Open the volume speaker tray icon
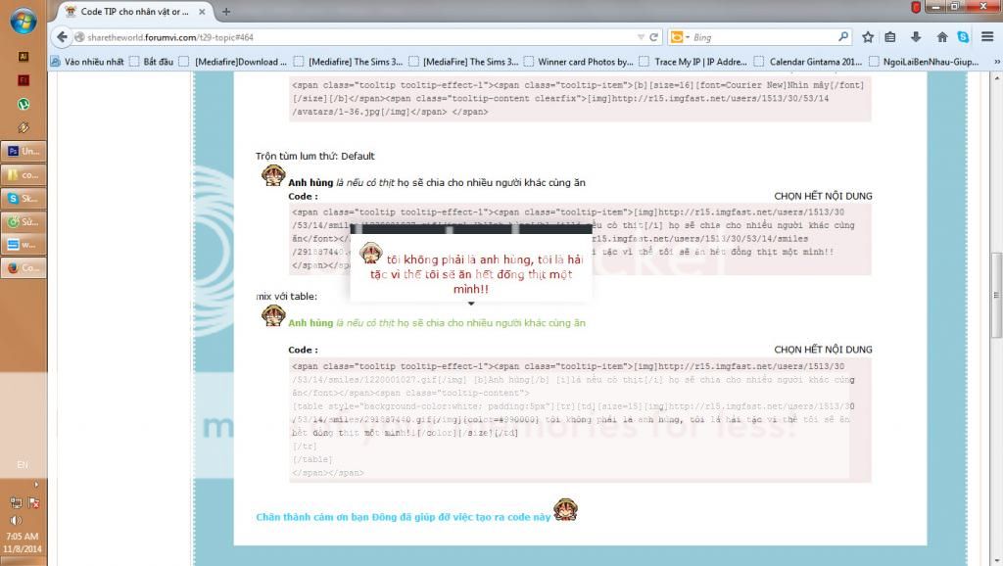Viewport: 1003px width, 566px height. tap(16, 520)
